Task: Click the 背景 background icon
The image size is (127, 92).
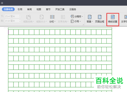Action: [90, 17]
